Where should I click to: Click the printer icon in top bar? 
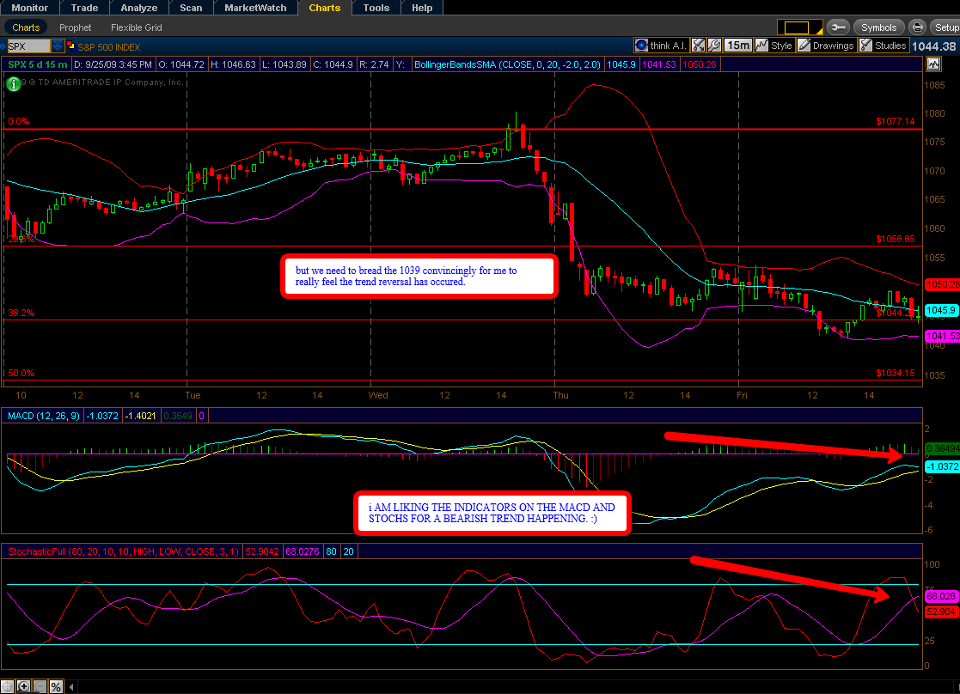pos(917,27)
